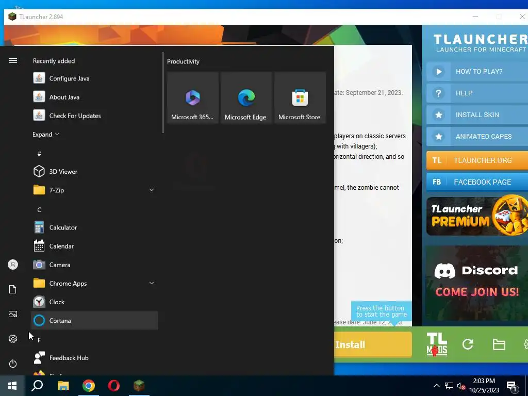Click the Productivity group header
Screen dimensions: 528x396
coord(183,61)
